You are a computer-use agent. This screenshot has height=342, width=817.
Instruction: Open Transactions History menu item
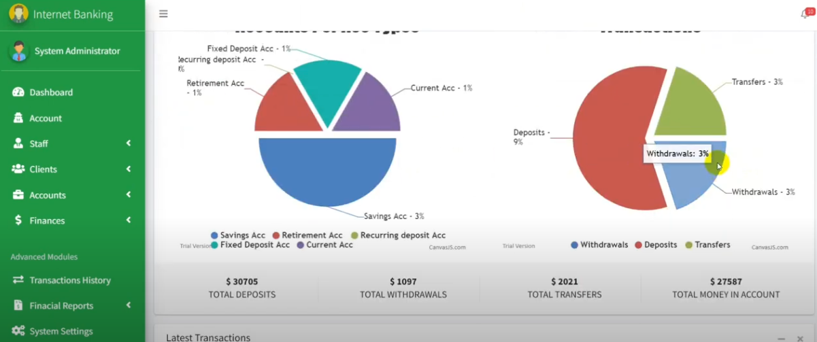[x=69, y=280]
